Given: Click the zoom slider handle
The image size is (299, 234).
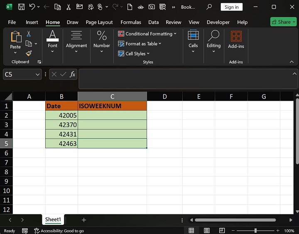Looking at the screenshot, I should coord(255,231).
